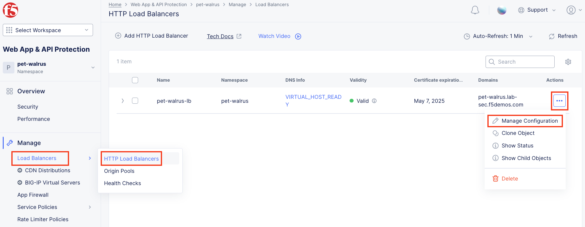Click the plus icon for Add HTTP Load Balancer
Image resolution: width=585 pixels, height=227 pixels.
tap(118, 36)
